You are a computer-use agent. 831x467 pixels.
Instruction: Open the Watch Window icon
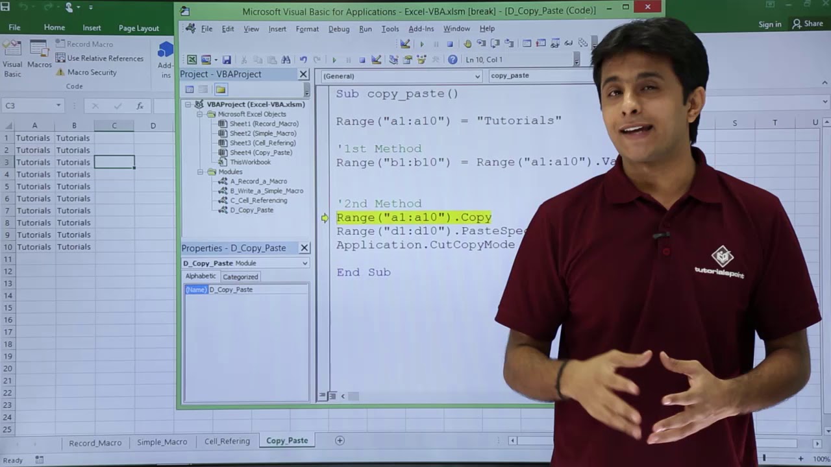[555, 43]
